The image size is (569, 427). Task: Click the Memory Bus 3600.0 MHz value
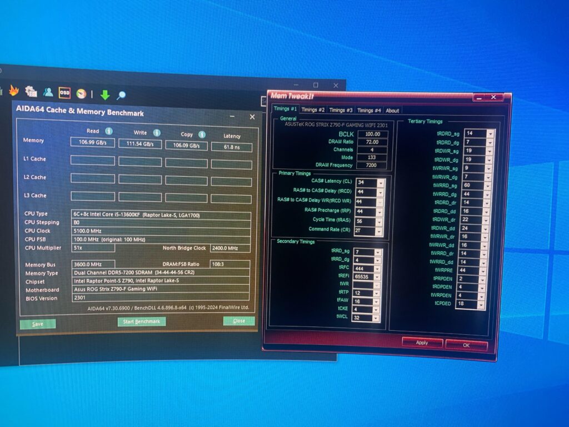click(x=93, y=264)
